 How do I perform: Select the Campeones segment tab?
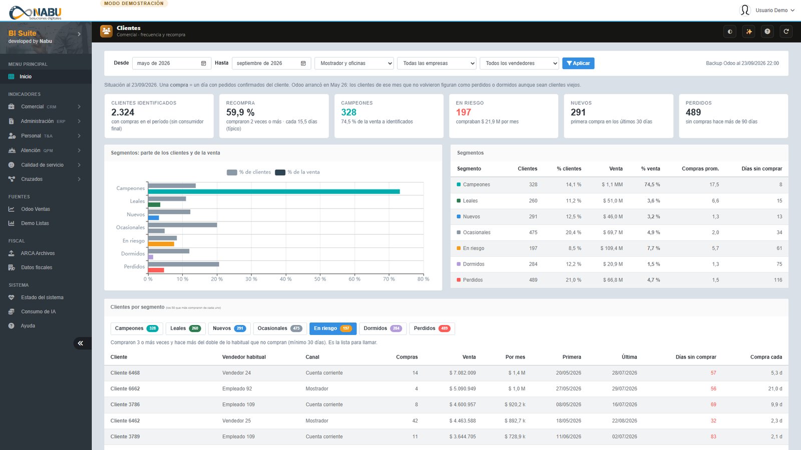tap(136, 328)
